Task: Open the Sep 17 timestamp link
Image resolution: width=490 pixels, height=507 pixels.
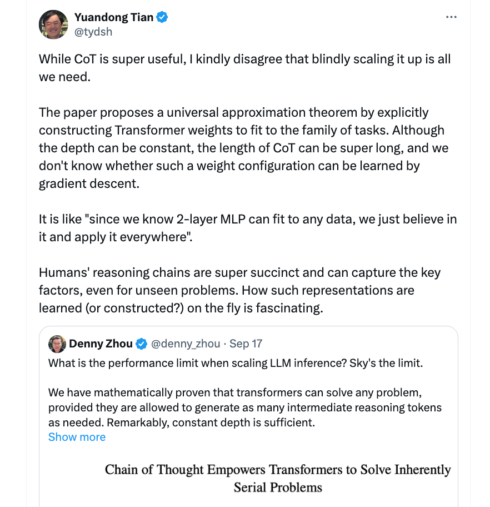Action: click(247, 344)
